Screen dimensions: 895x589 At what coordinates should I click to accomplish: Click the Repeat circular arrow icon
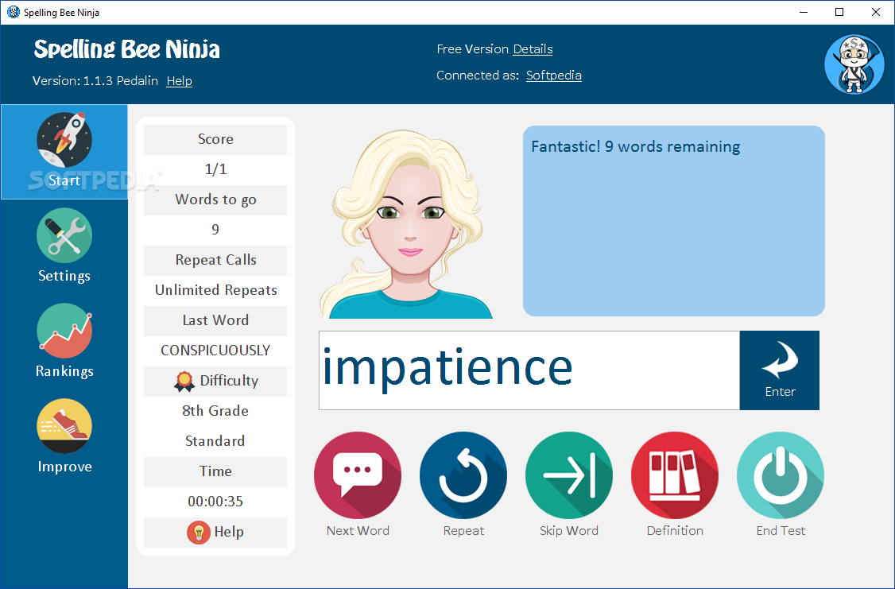pos(463,475)
